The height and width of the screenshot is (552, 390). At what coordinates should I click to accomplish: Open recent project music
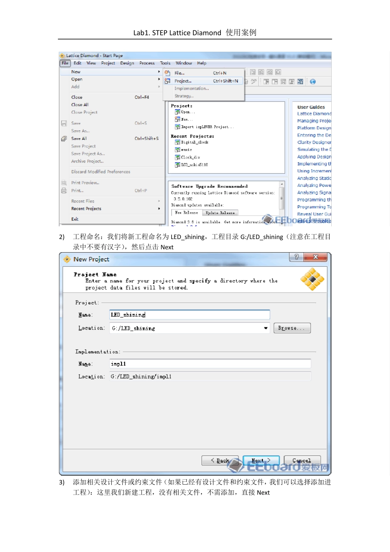(x=186, y=150)
